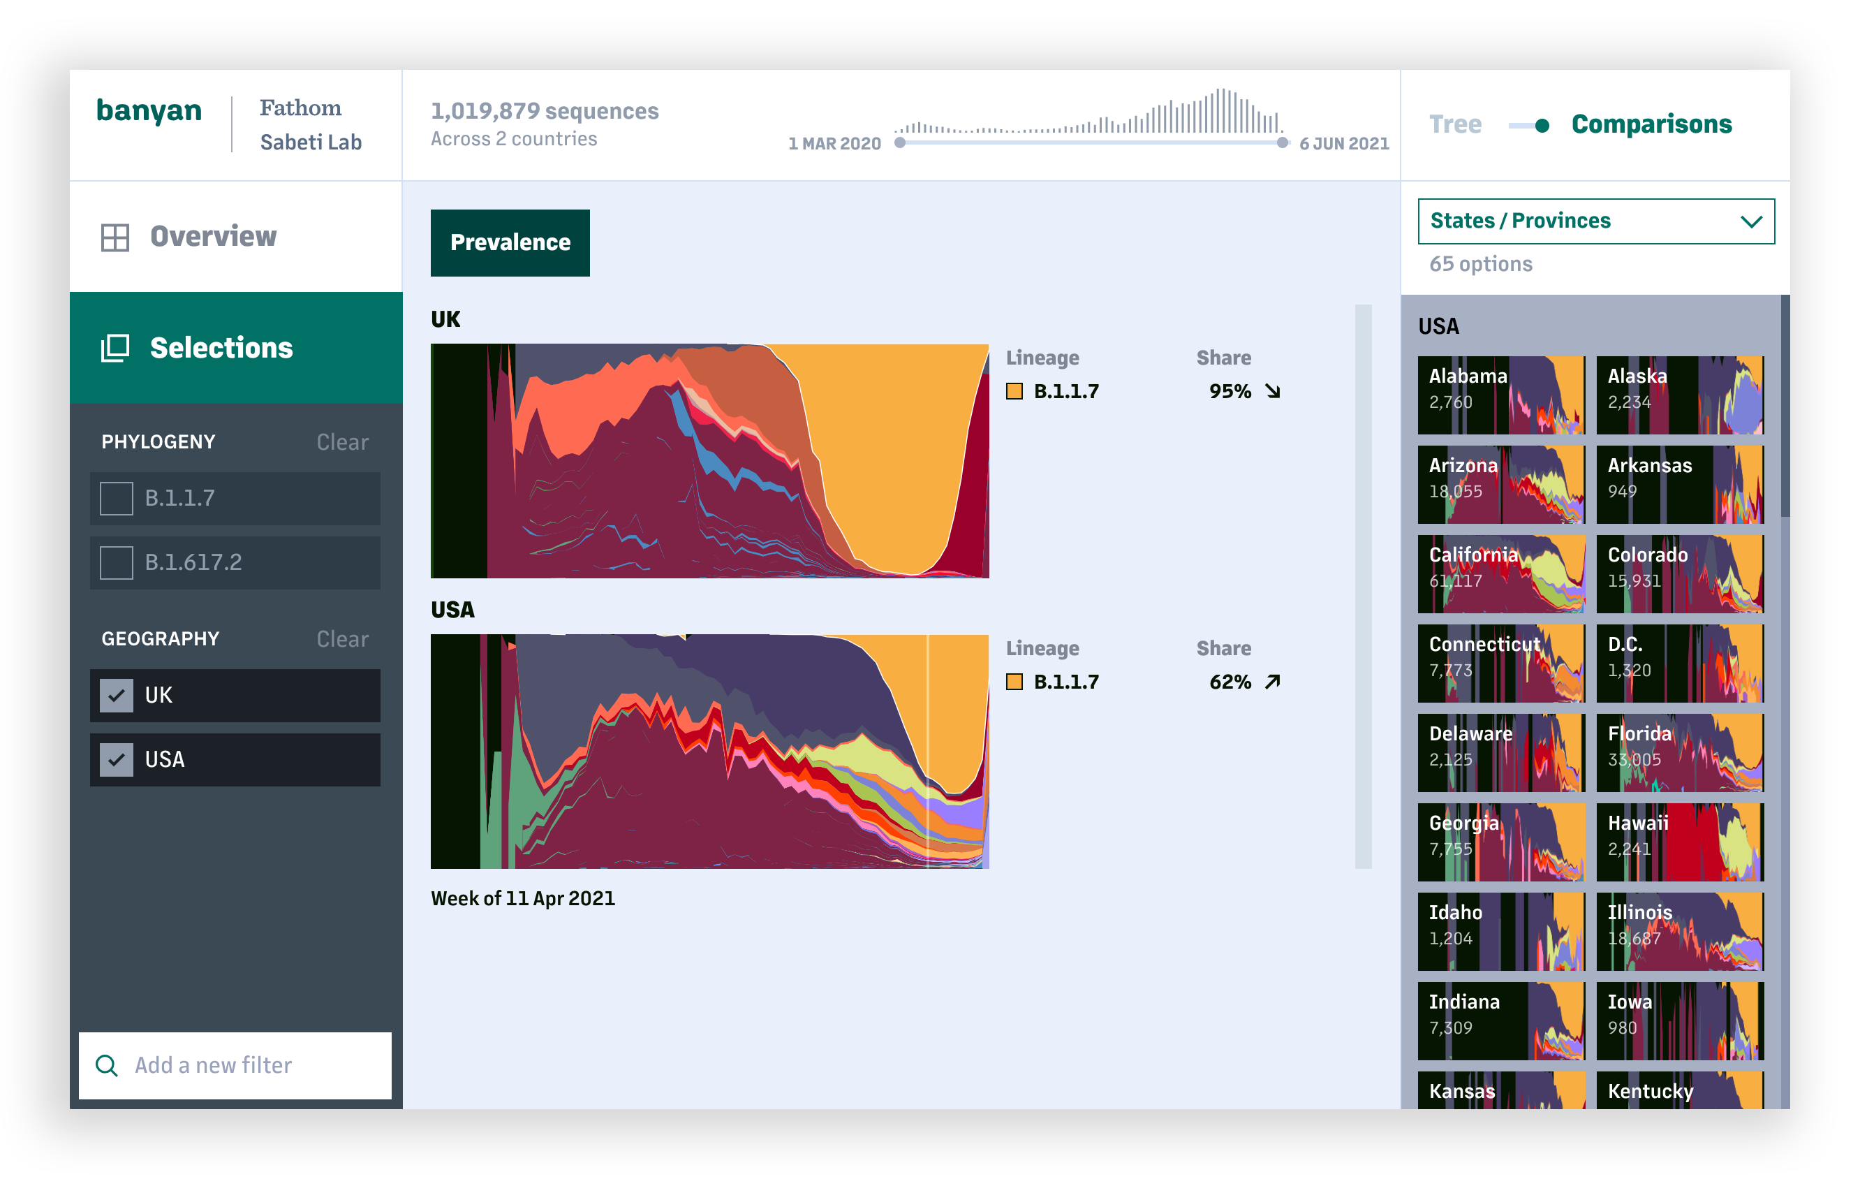1860x1179 pixels.
Task: Open the Selections section
Action: (x=235, y=348)
